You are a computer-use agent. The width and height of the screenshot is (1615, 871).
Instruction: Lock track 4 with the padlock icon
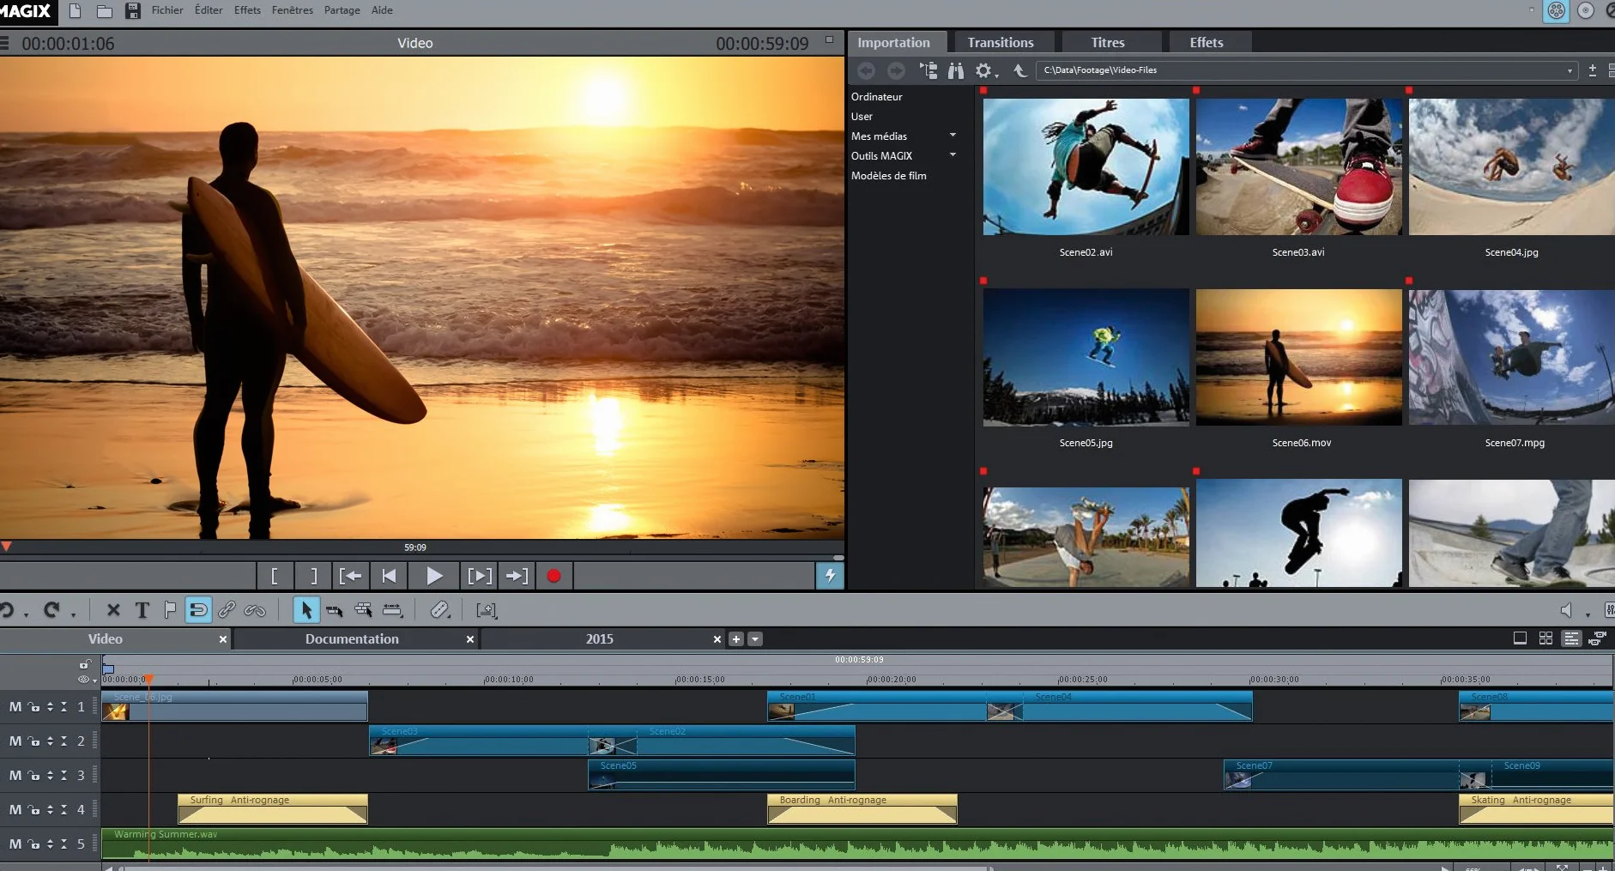(33, 810)
